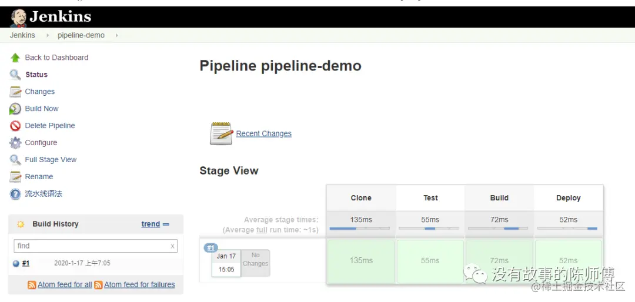Image resolution: width=635 pixels, height=302 pixels.
Task: Click the Jan 17 15:05 date box
Action: click(x=226, y=263)
